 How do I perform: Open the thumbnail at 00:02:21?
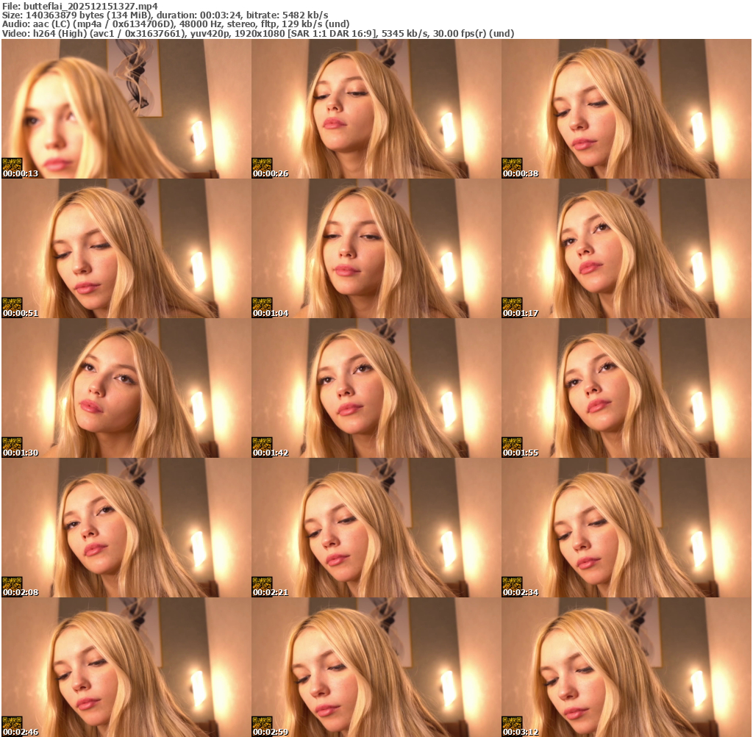(376, 528)
